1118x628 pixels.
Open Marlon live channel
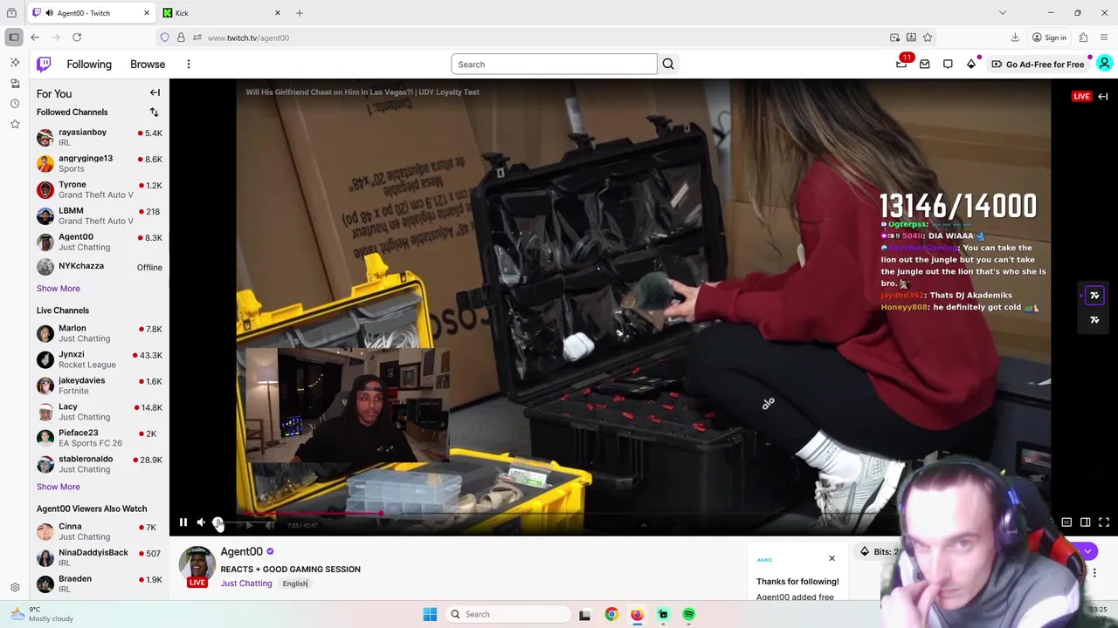point(100,333)
